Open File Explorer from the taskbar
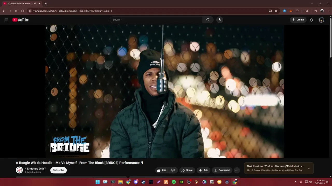The width and height of the screenshot is (332, 186). click(x=120, y=182)
